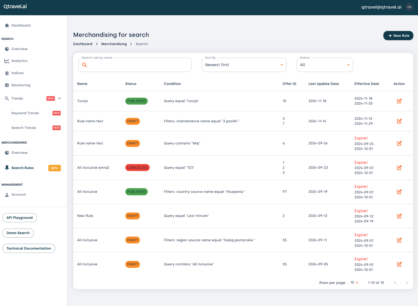Screen dimensions: 418x306
Task: Open Account in the sidebar
Action: click(x=19, y=195)
